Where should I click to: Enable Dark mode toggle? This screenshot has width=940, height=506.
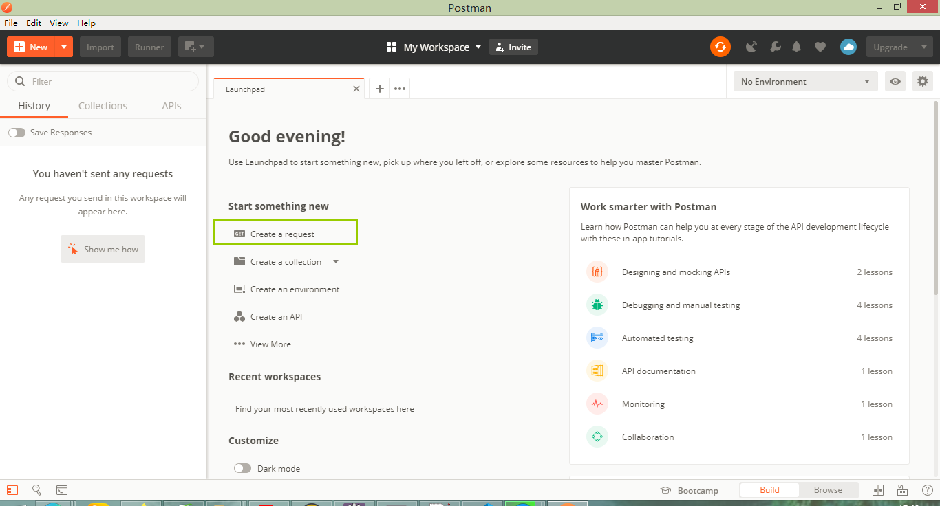tap(242, 468)
